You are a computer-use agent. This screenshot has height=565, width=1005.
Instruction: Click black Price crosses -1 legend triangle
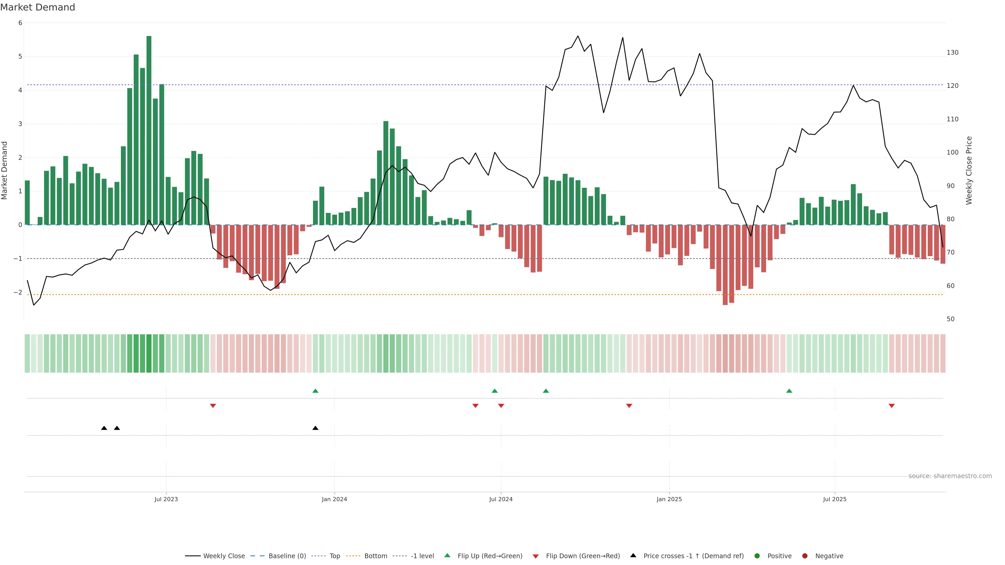pos(633,556)
